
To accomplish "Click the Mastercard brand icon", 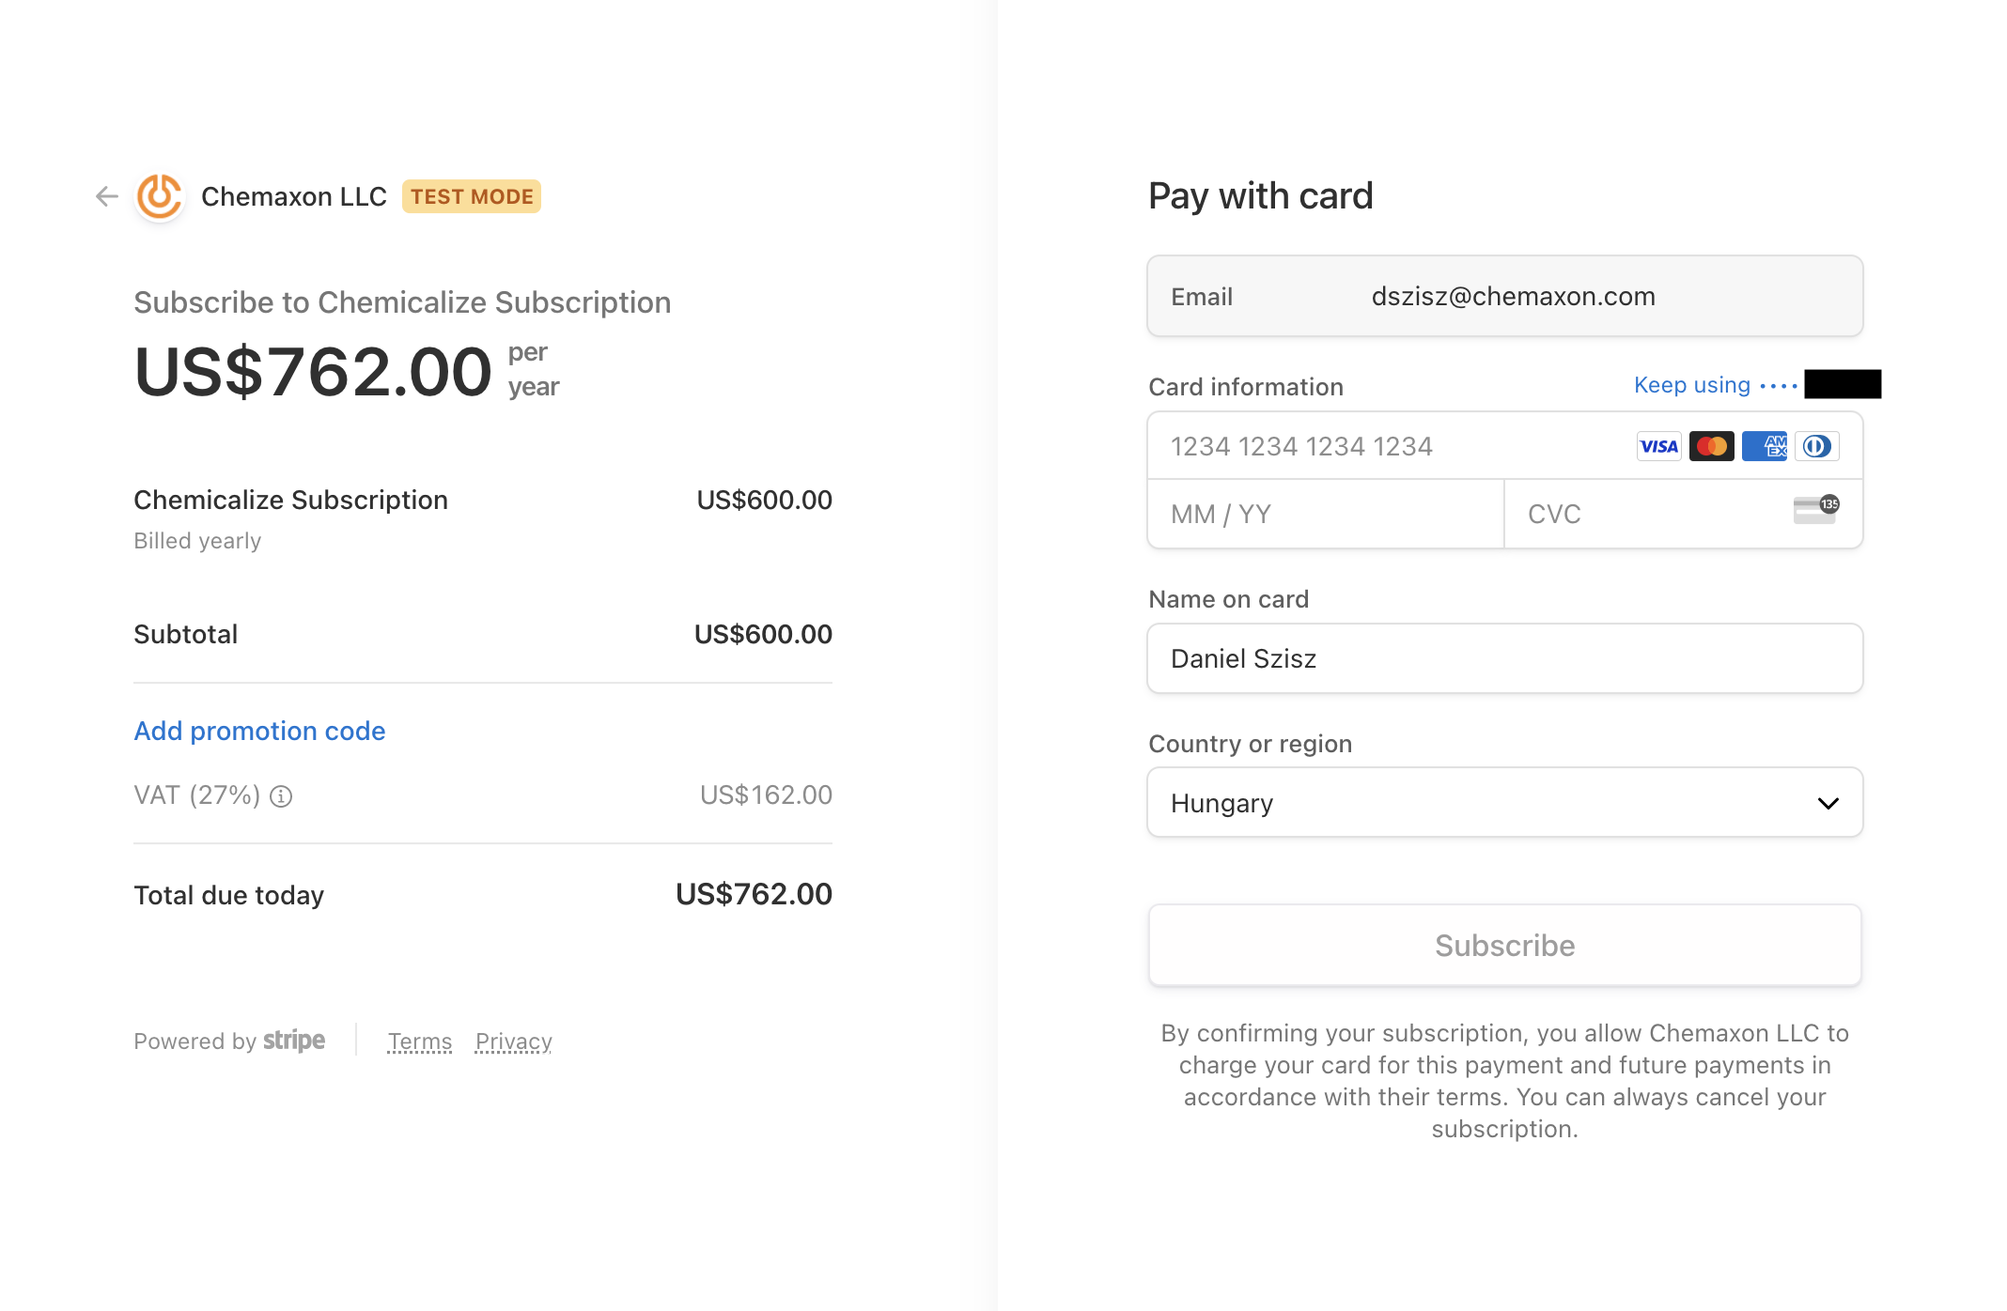I will 1711,445.
